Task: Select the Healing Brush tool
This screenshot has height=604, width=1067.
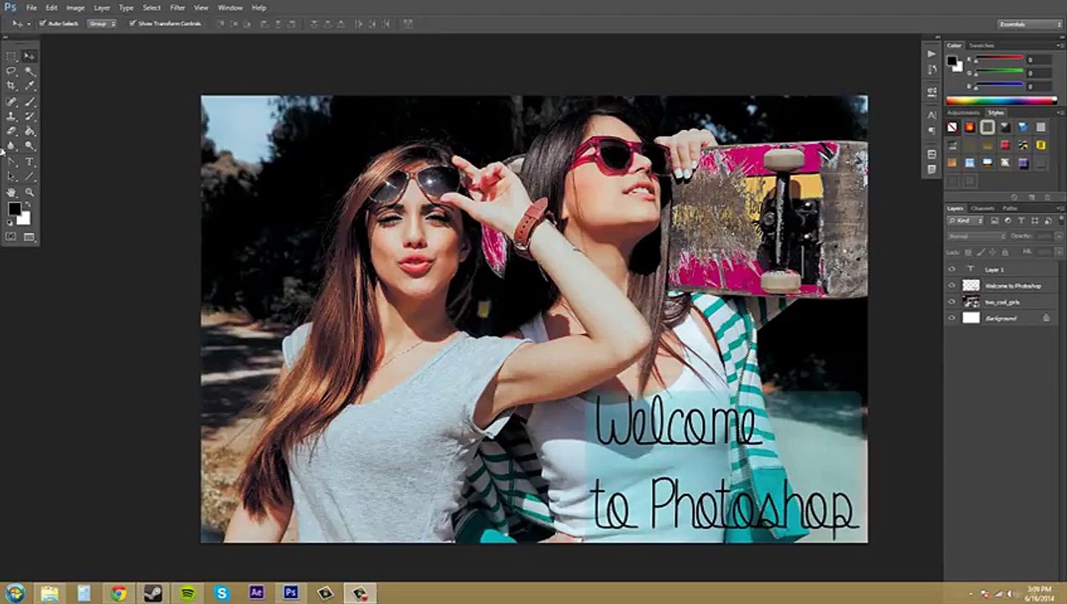Action: [11, 102]
